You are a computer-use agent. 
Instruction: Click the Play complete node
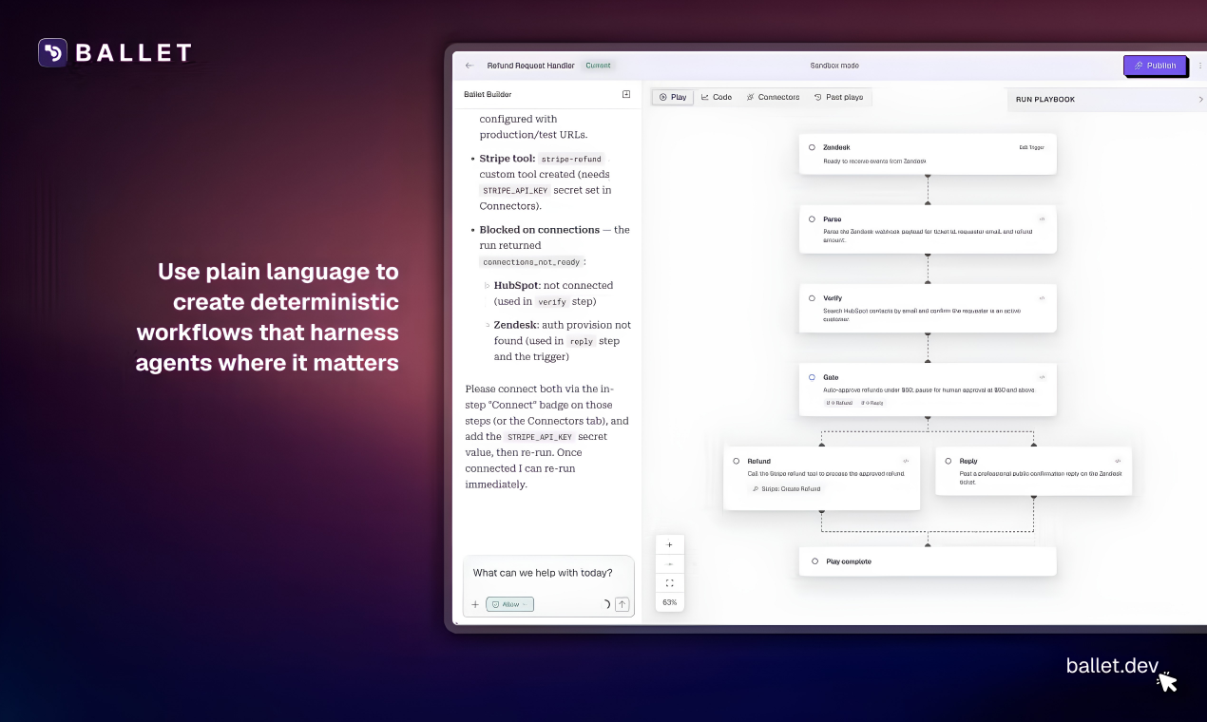pyautogui.click(x=928, y=561)
